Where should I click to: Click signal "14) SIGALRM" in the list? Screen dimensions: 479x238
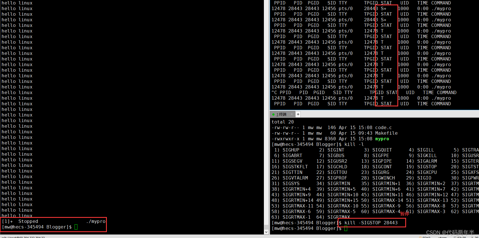[x=421, y=161]
